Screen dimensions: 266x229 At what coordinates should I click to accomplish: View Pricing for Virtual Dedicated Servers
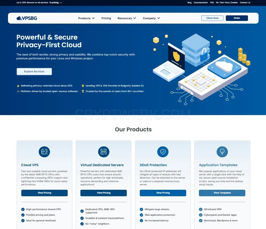coord(104,193)
